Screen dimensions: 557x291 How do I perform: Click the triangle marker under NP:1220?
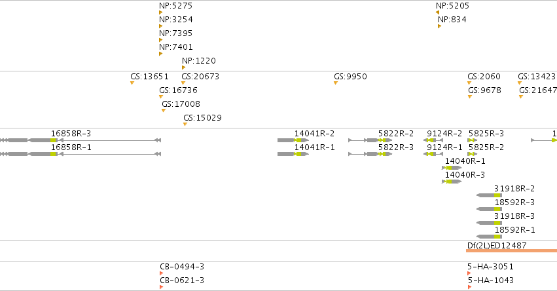pyautogui.click(x=184, y=68)
